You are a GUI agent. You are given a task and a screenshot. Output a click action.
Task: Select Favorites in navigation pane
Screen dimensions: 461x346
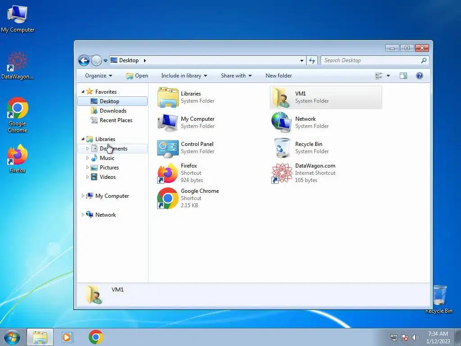pos(106,92)
